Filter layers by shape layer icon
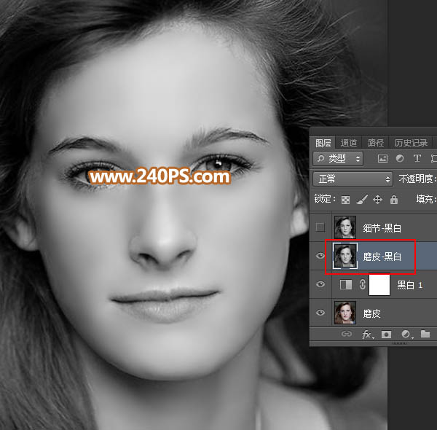 (x=434, y=159)
